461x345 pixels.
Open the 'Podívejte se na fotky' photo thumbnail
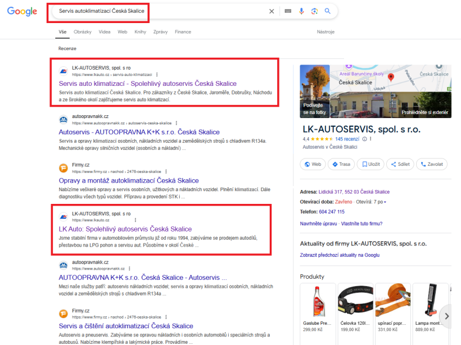click(315, 92)
